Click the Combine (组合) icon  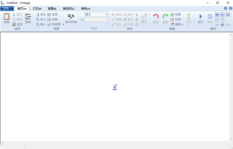(125, 15)
